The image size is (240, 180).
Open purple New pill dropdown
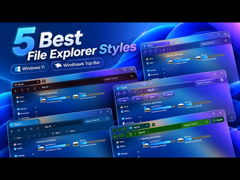tap(124, 101)
